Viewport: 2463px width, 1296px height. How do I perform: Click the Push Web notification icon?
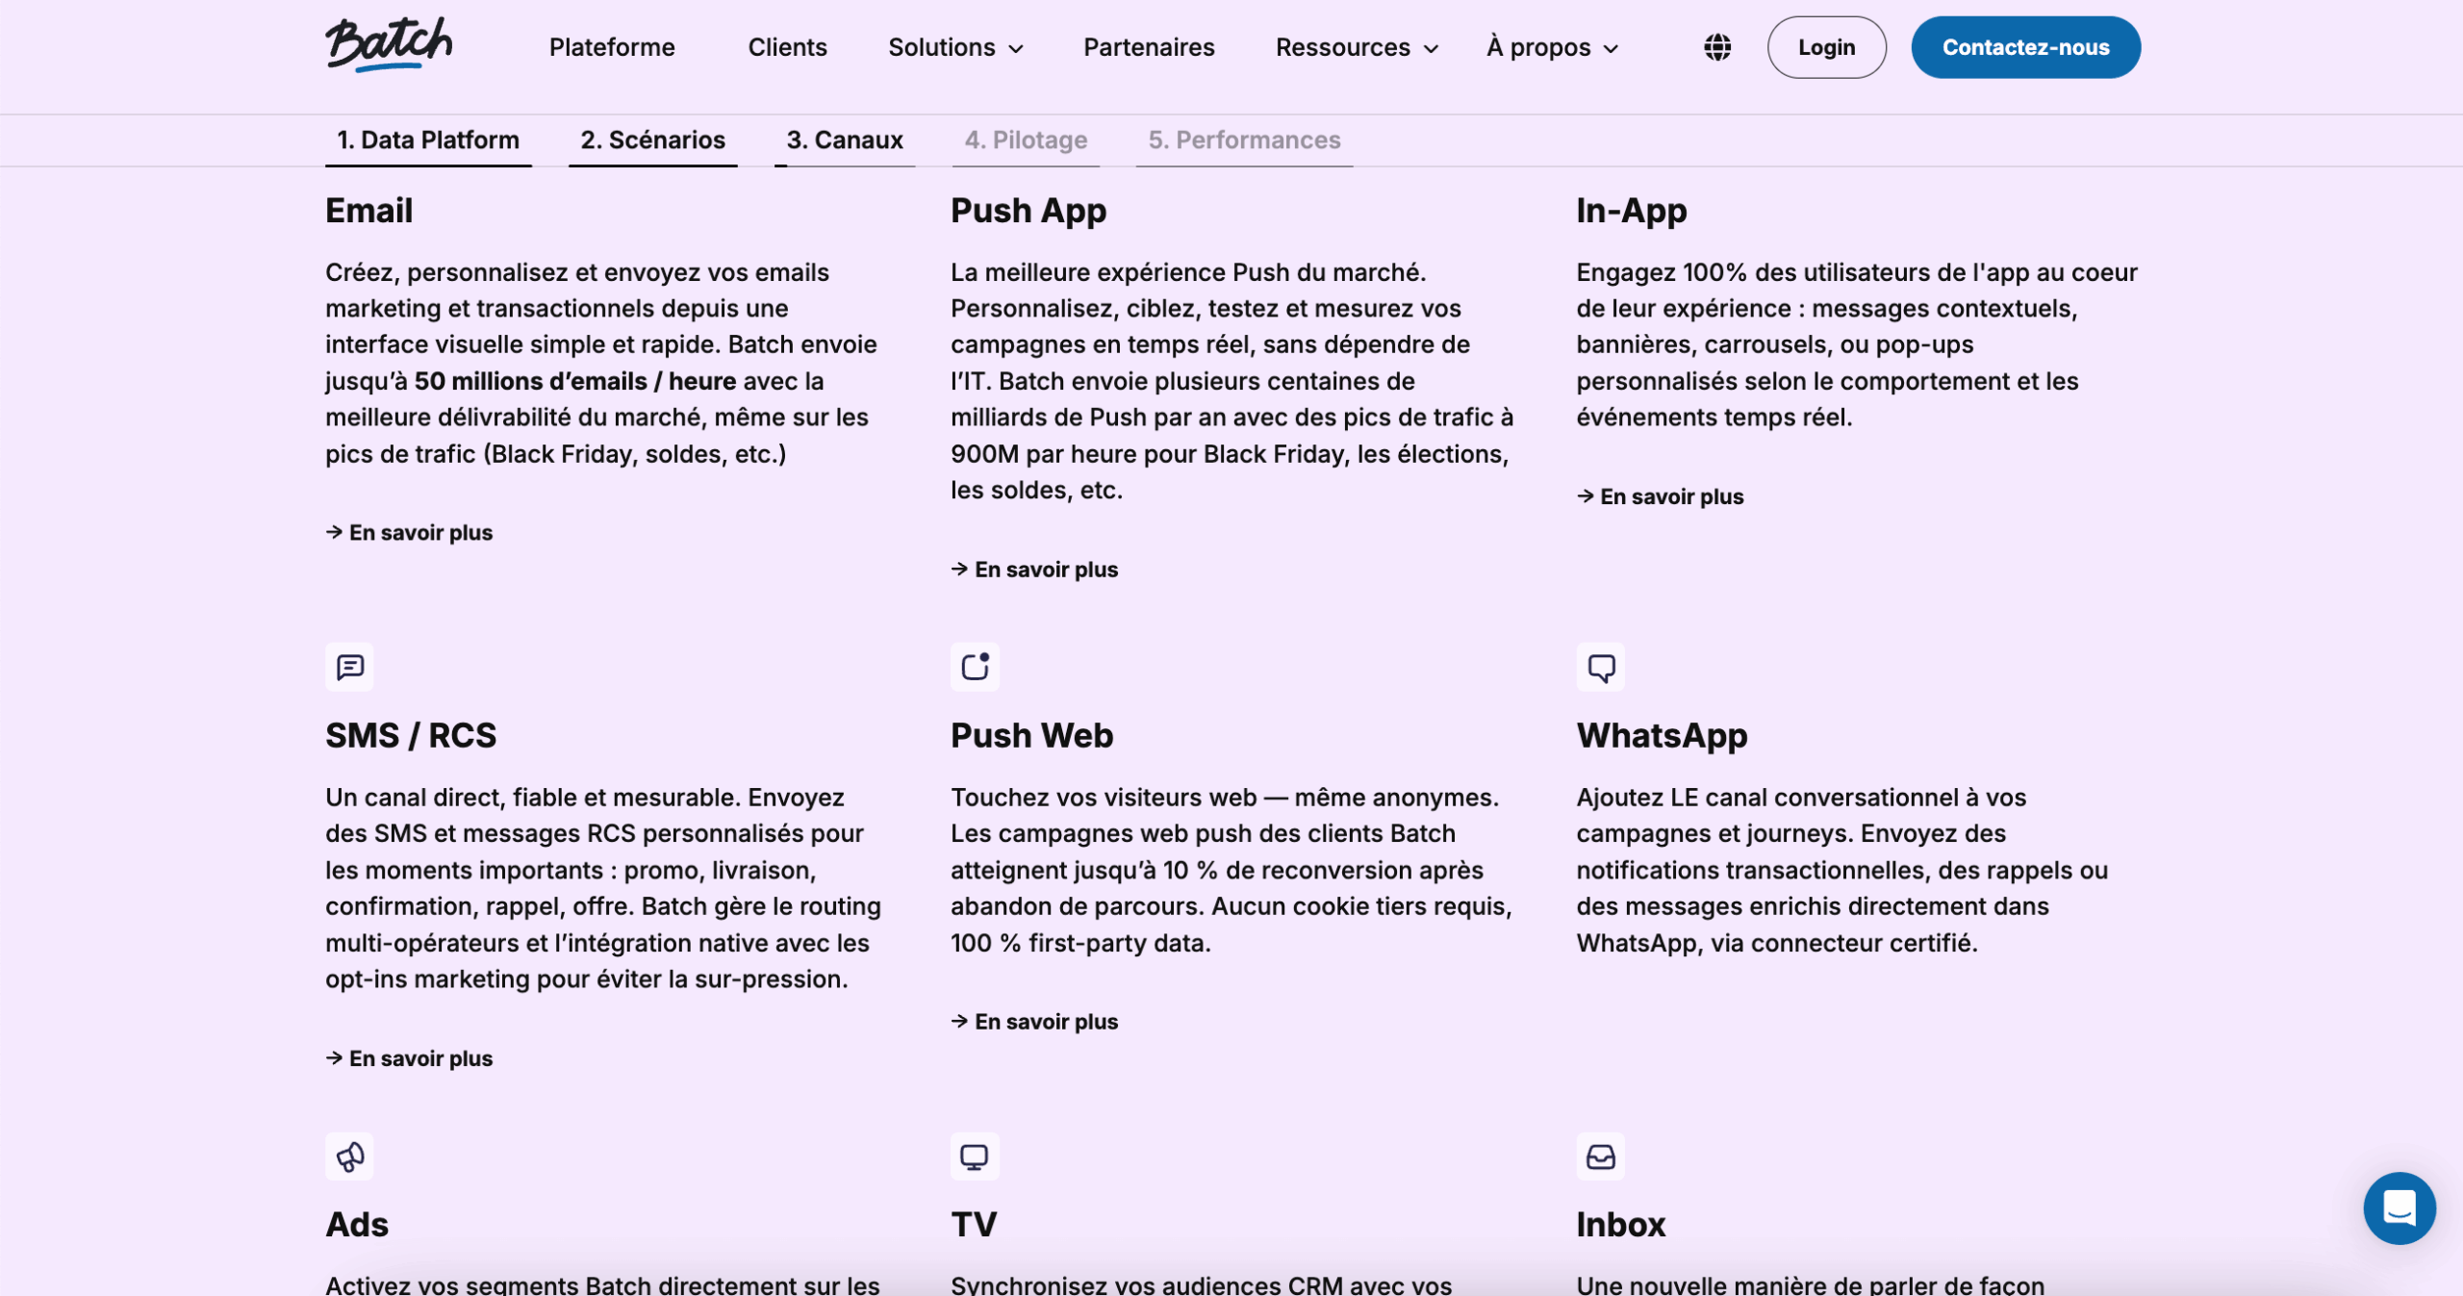[x=975, y=667]
